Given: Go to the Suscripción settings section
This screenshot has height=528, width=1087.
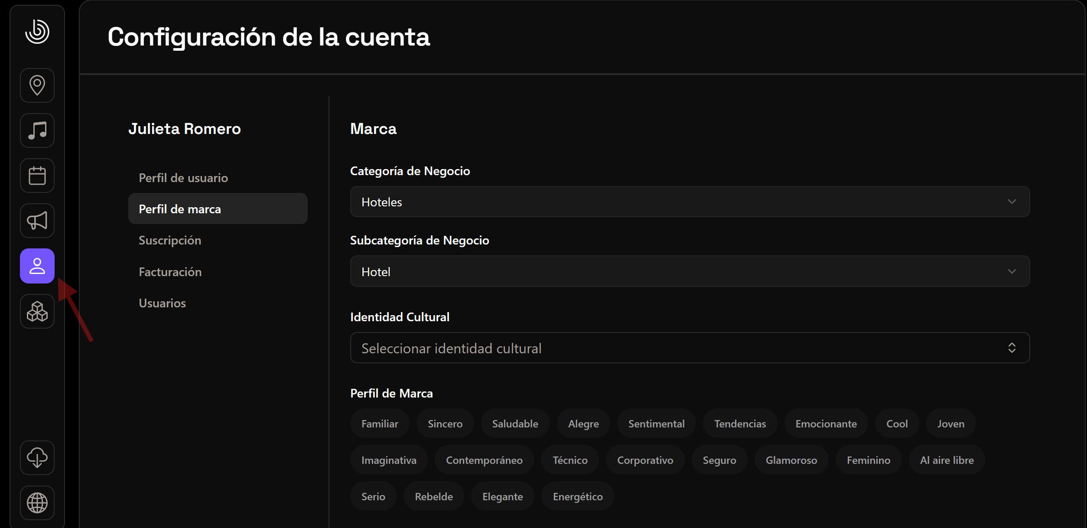Looking at the screenshot, I should coord(170,240).
